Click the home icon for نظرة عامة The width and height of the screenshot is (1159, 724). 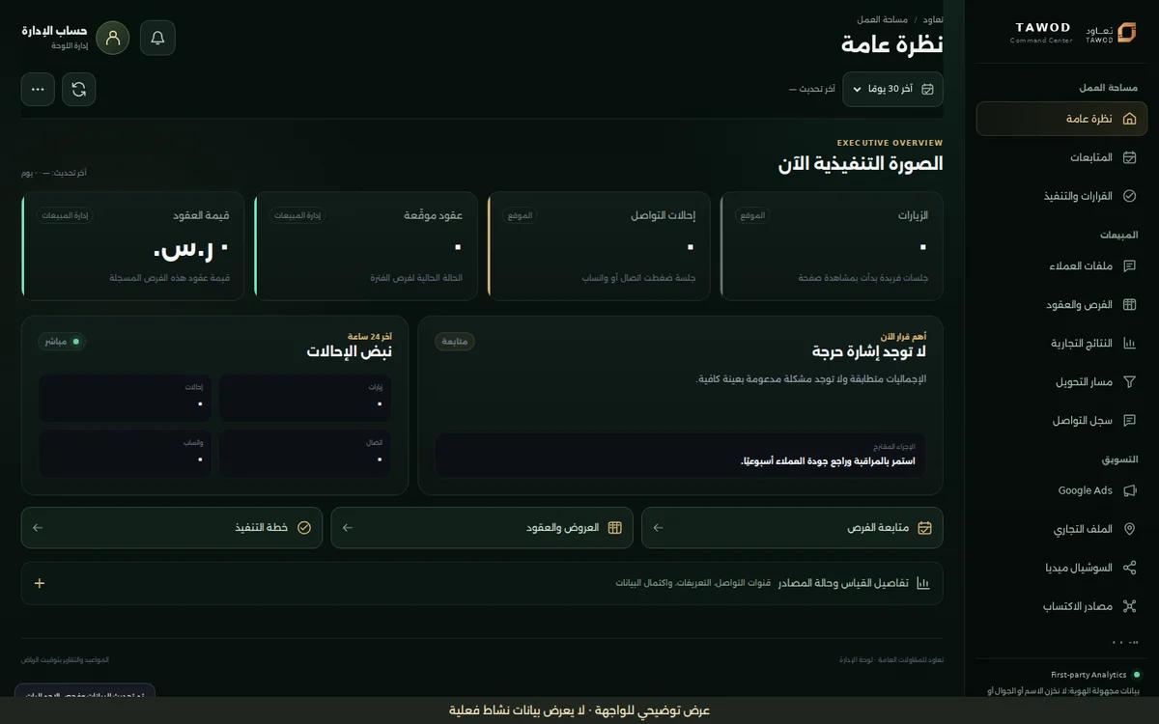(x=1130, y=119)
